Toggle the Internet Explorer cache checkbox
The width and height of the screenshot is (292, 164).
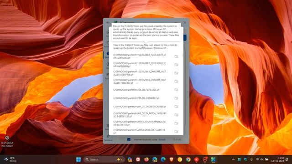tap(129, 139)
